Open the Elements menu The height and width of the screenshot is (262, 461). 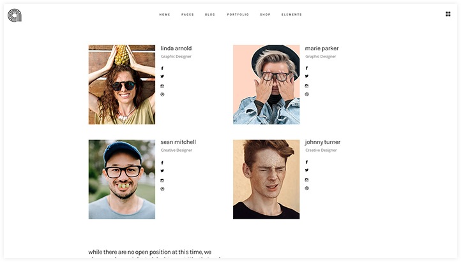[x=292, y=15]
